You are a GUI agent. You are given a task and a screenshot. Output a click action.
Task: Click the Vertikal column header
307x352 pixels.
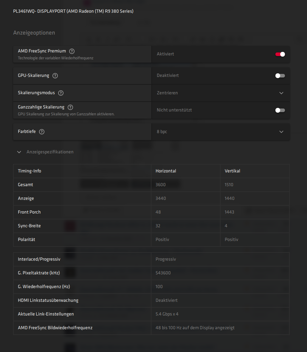pos(232,171)
